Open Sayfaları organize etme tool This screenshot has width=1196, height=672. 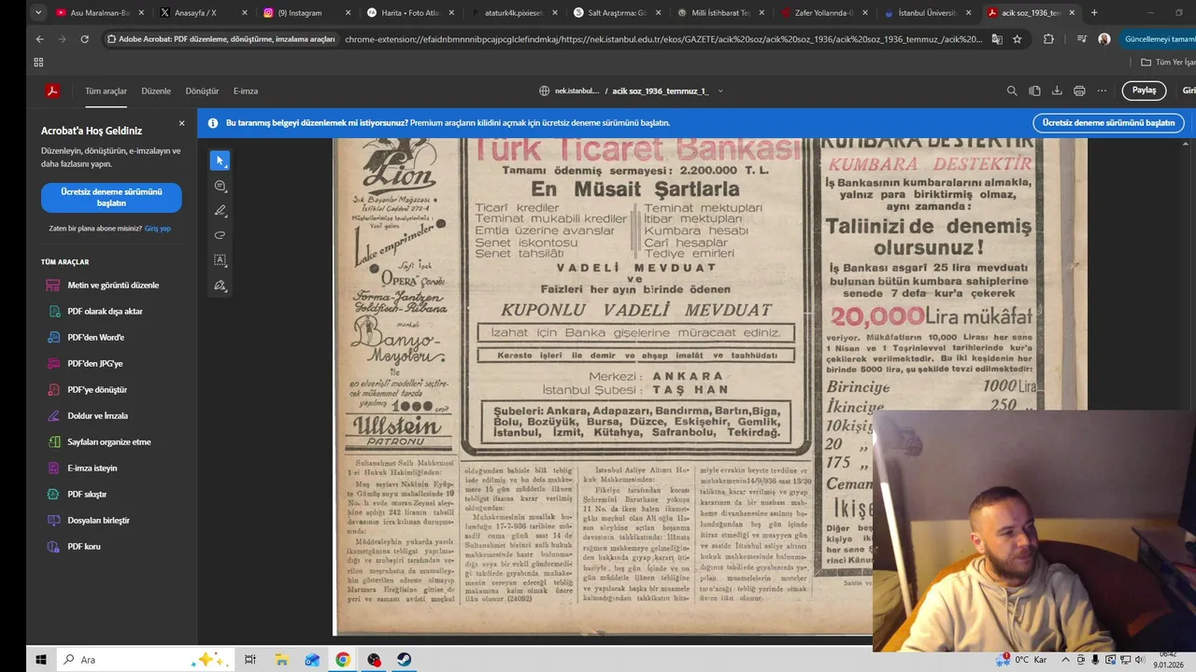tap(108, 441)
